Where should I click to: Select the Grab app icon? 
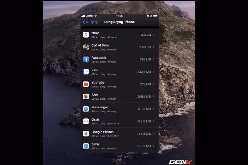click(86, 121)
